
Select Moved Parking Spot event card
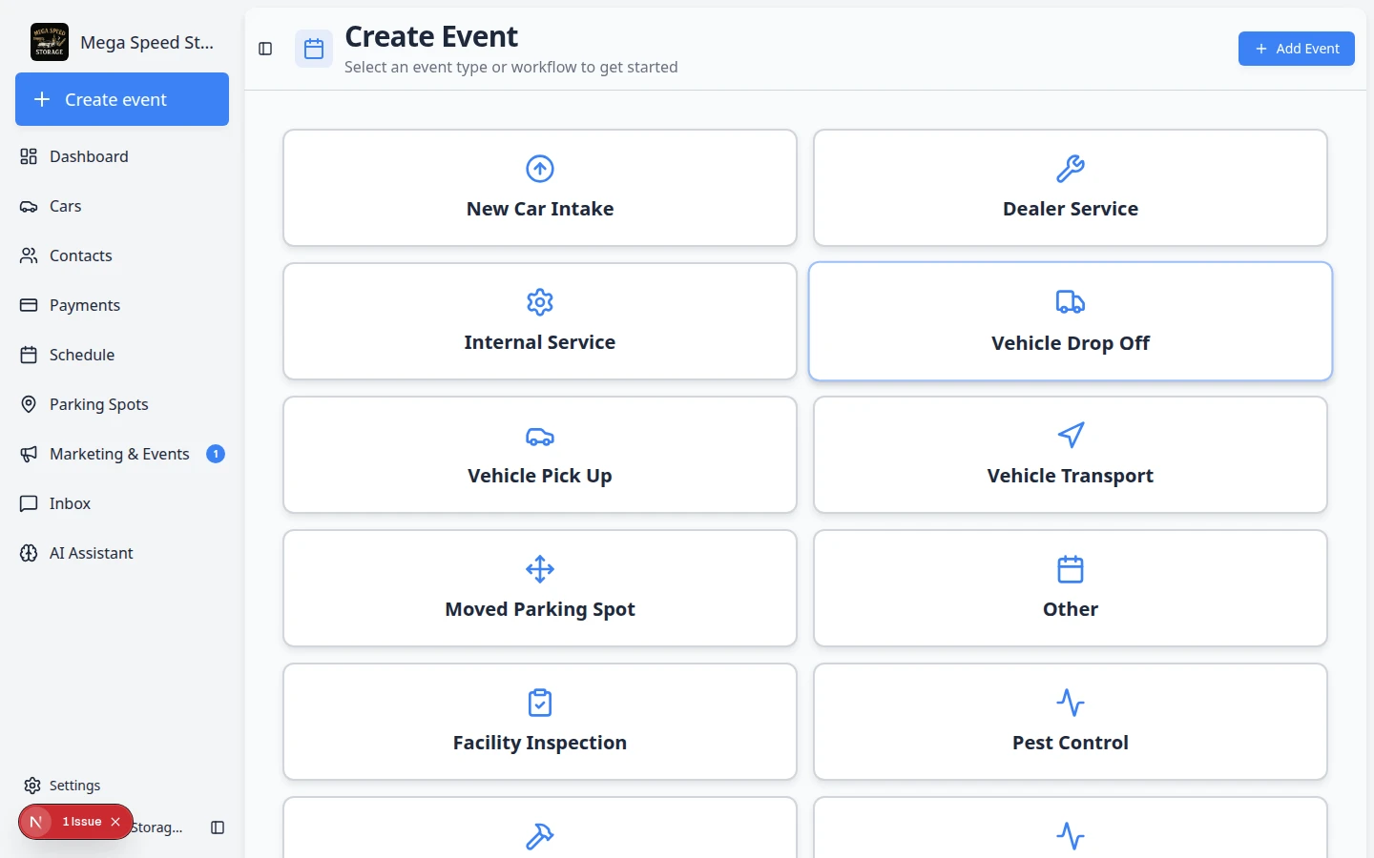(540, 588)
